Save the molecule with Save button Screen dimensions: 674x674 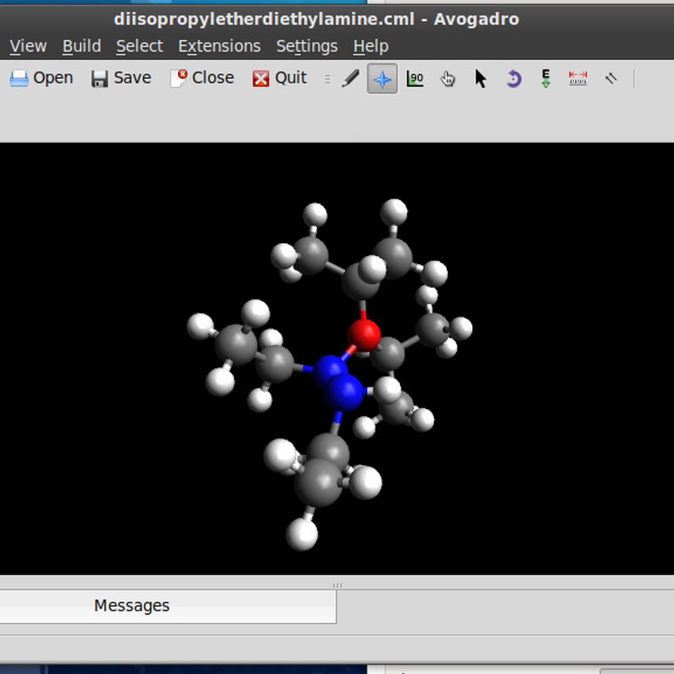coord(121,78)
